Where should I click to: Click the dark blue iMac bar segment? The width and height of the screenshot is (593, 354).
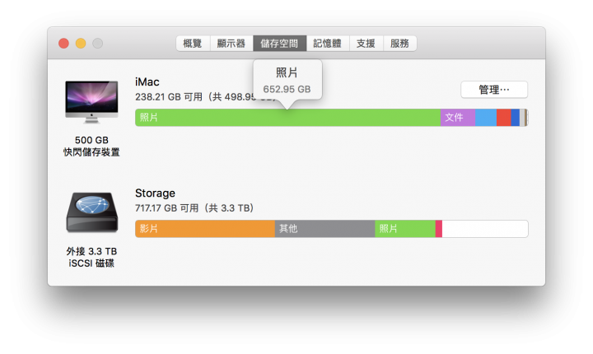tap(515, 118)
